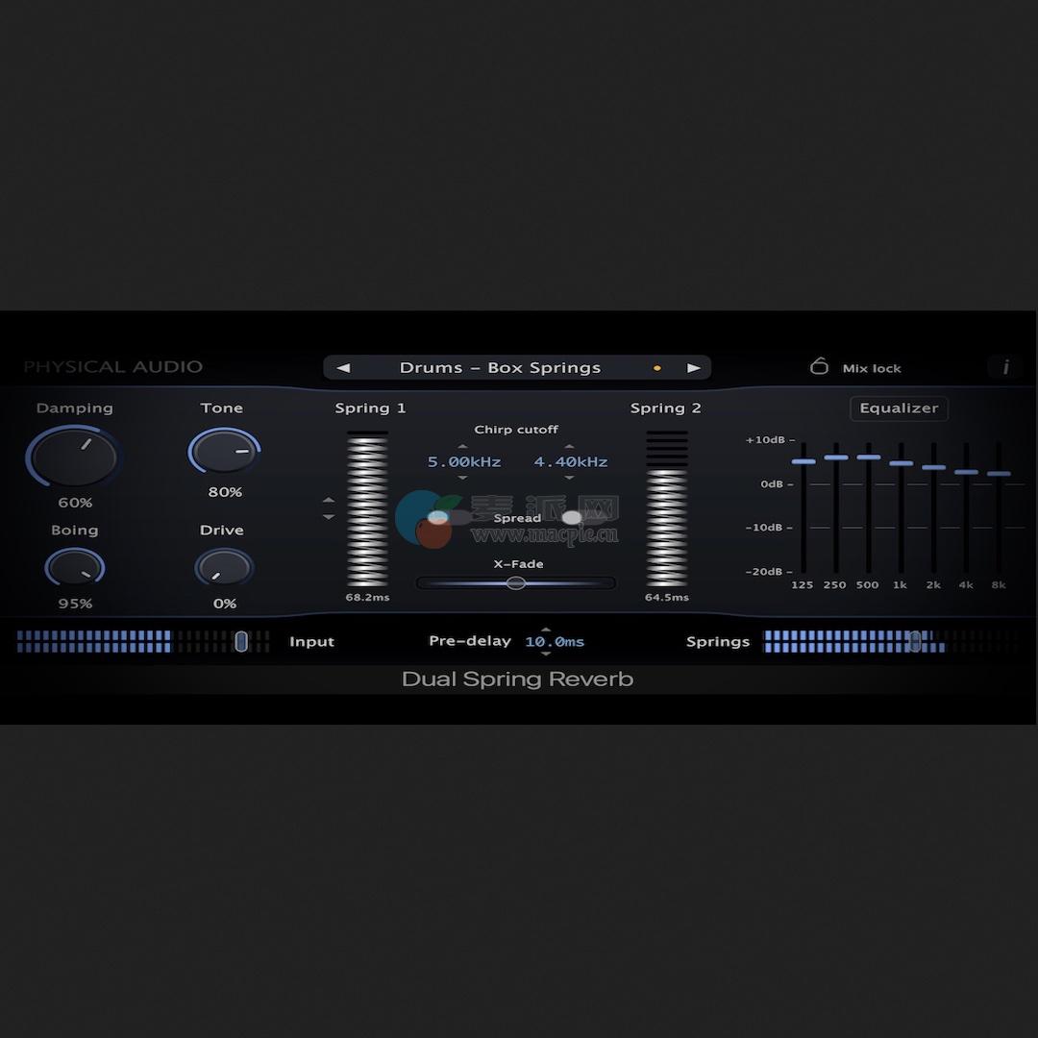
Task: Increase Spring 1 Chirp cutoff value
Action: coord(462,445)
